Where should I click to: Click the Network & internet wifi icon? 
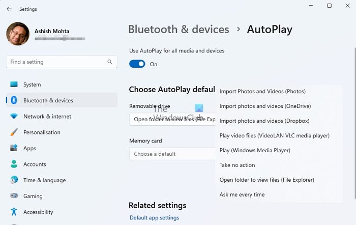14,117
